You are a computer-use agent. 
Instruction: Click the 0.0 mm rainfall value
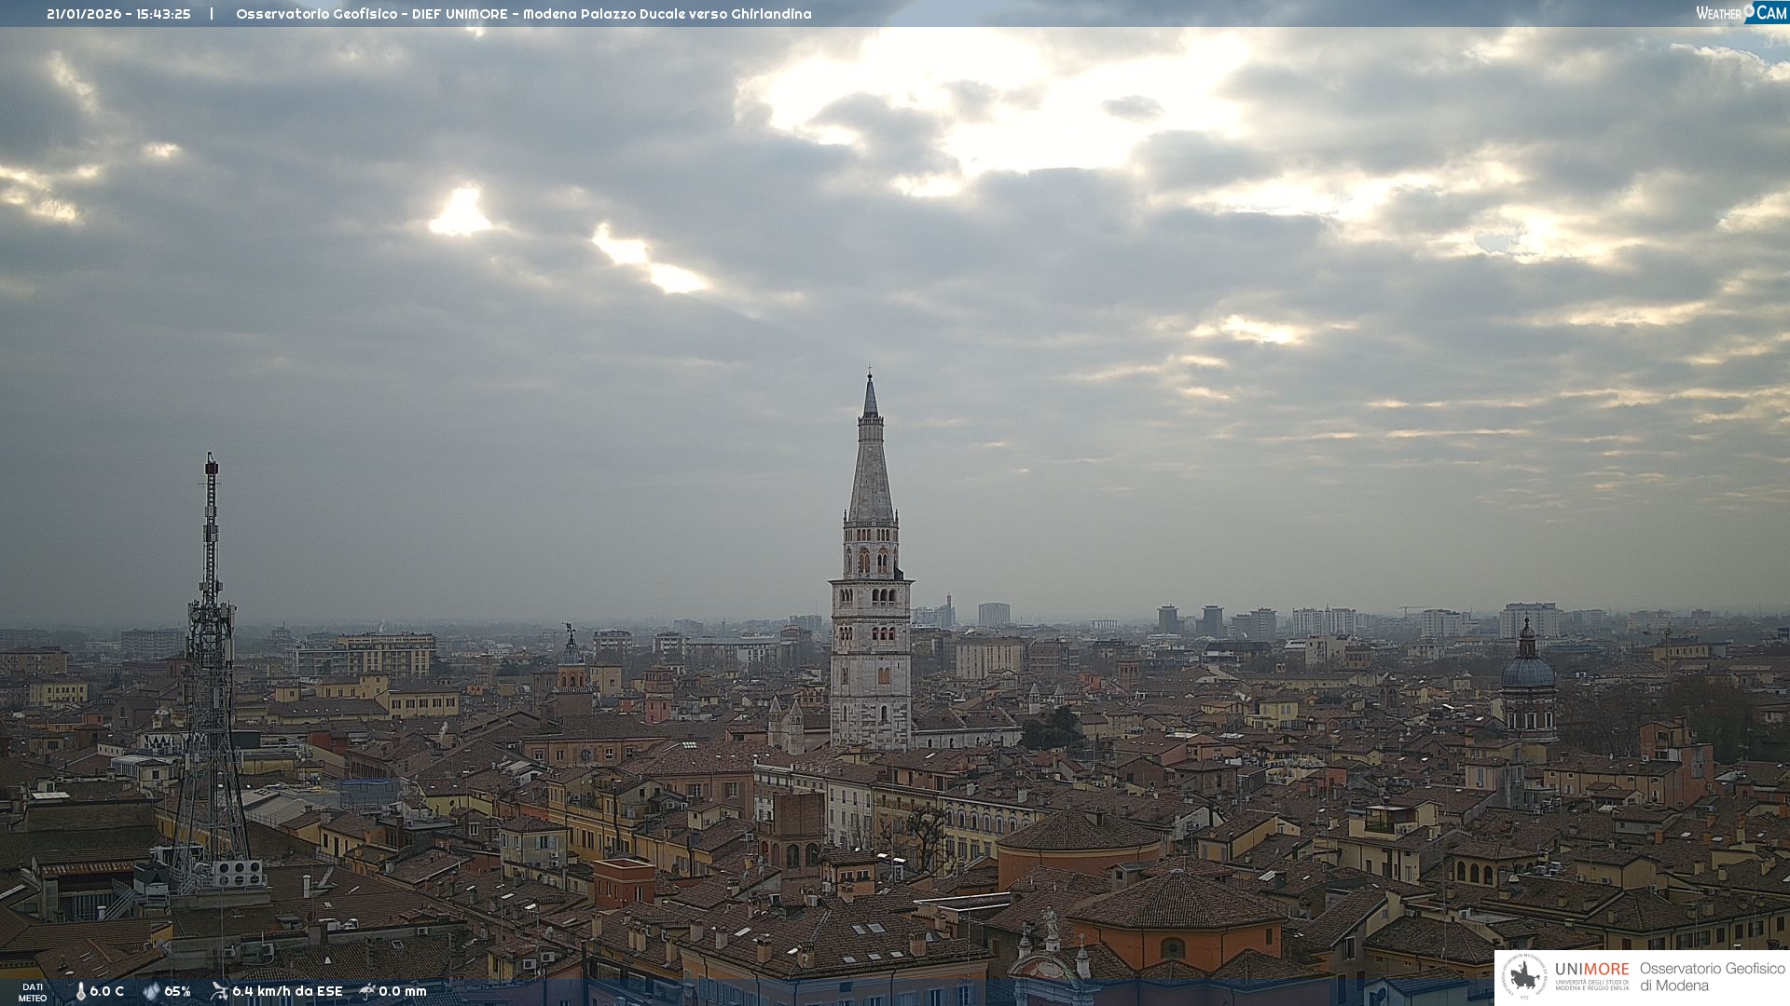click(x=403, y=991)
